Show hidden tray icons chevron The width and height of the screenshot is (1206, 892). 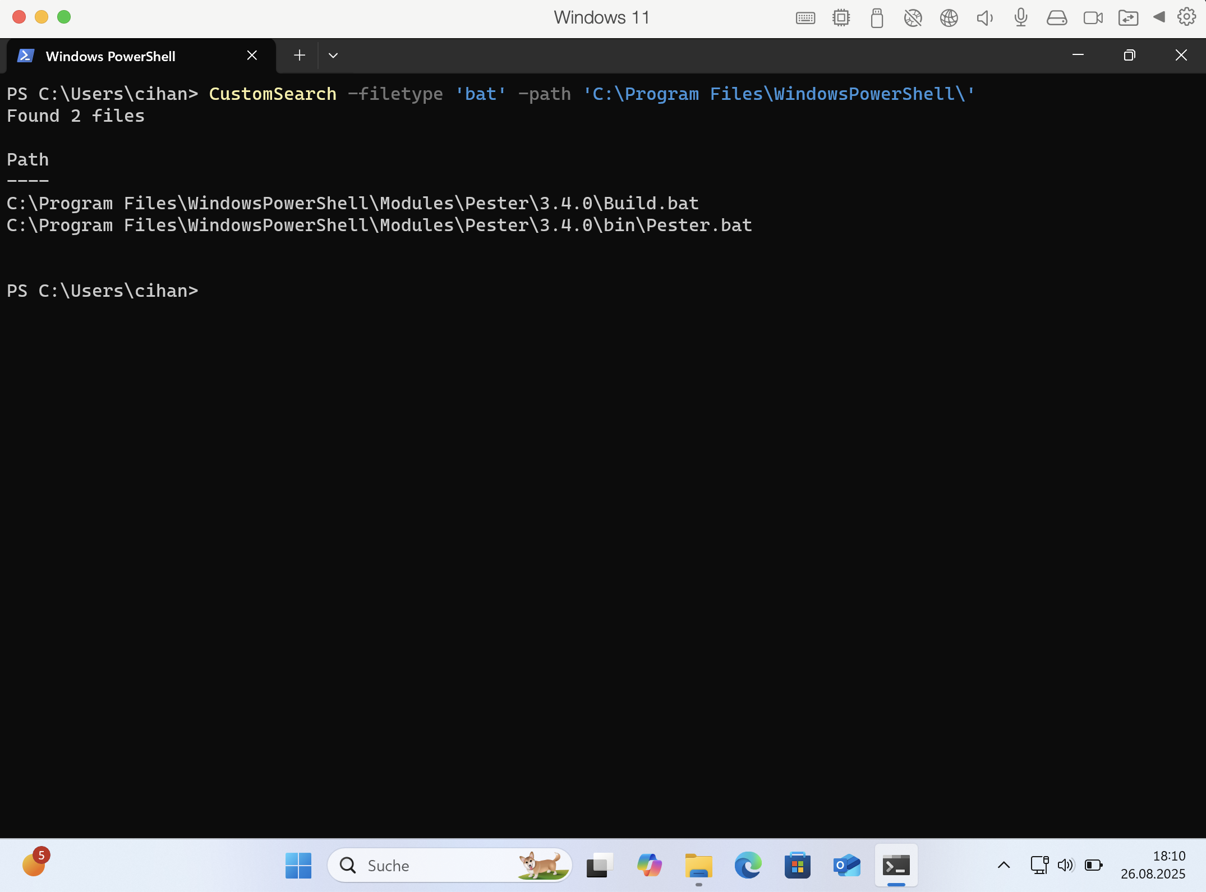1004,865
